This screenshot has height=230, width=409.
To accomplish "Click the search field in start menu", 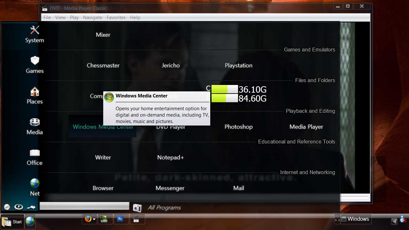I will pos(84,206).
